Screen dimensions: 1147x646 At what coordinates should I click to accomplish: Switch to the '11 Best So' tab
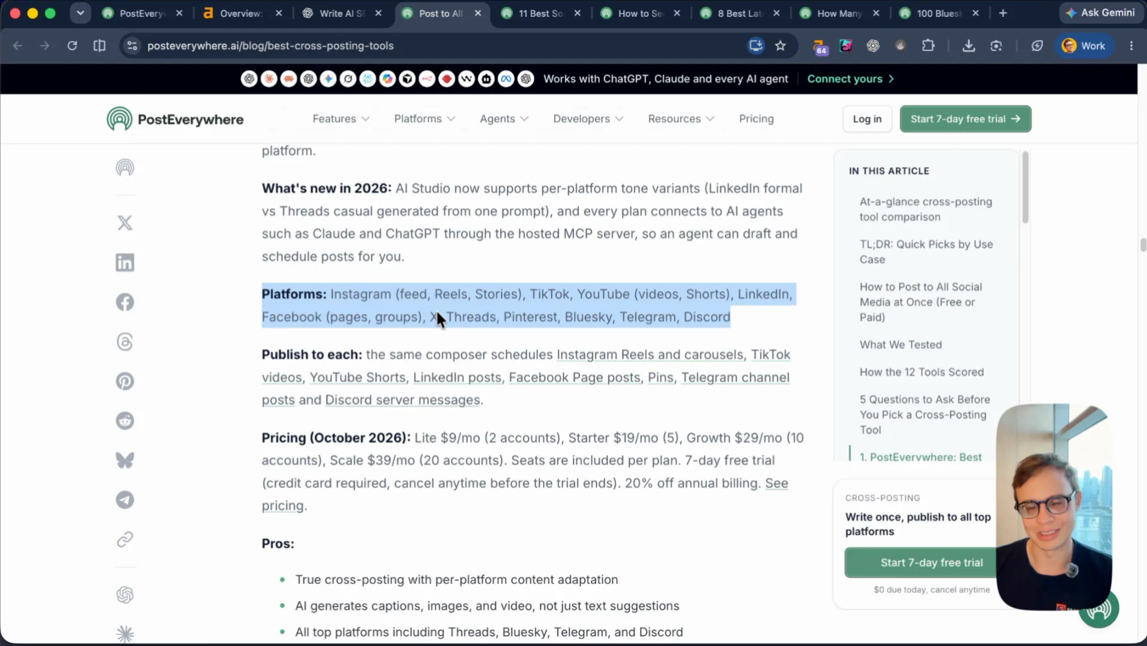click(x=541, y=13)
